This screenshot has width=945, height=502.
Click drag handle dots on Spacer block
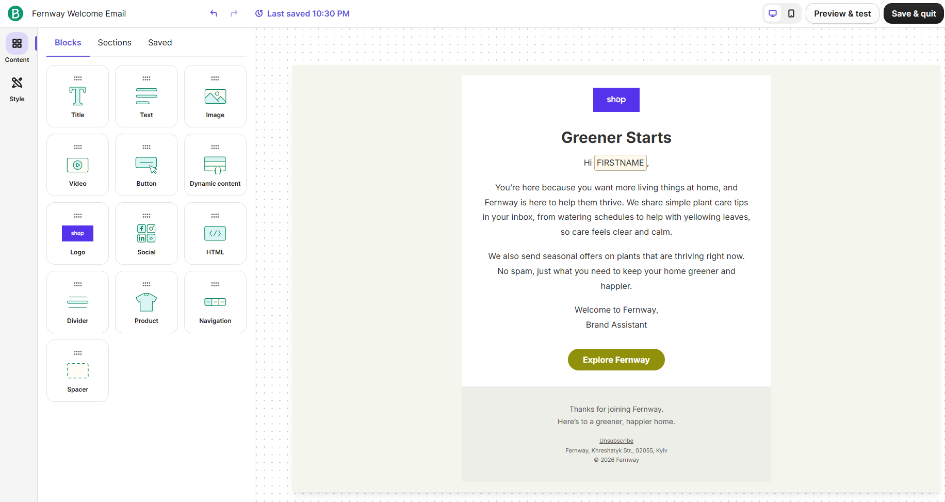(x=78, y=353)
